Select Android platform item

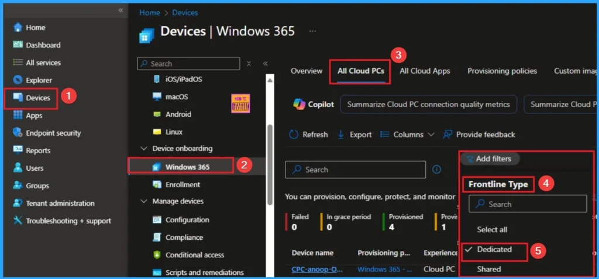(172, 114)
